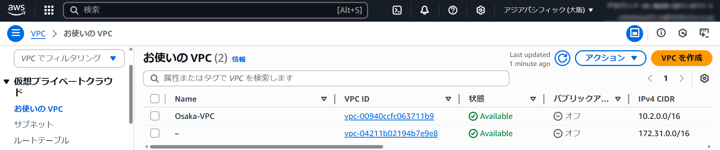
Task: Open the notifications bell
Action: tap(425, 10)
